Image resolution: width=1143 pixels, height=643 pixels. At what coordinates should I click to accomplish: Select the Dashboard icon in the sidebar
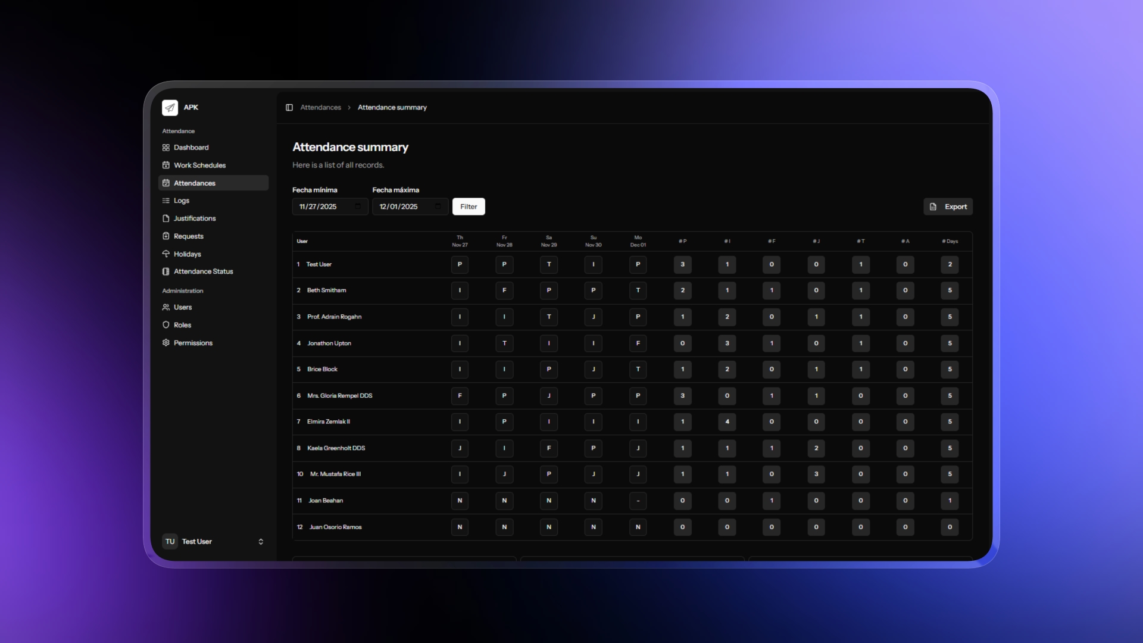point(166,147)
